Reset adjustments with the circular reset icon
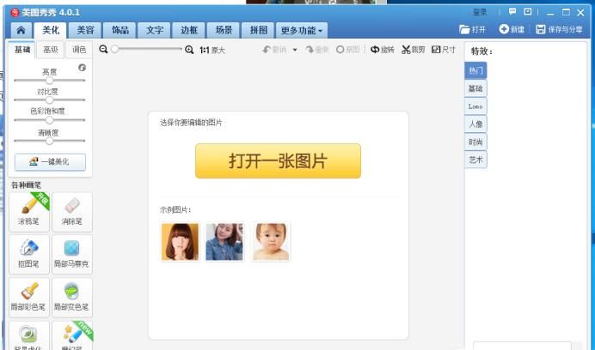The image size is (595, 350). point(82,68)
